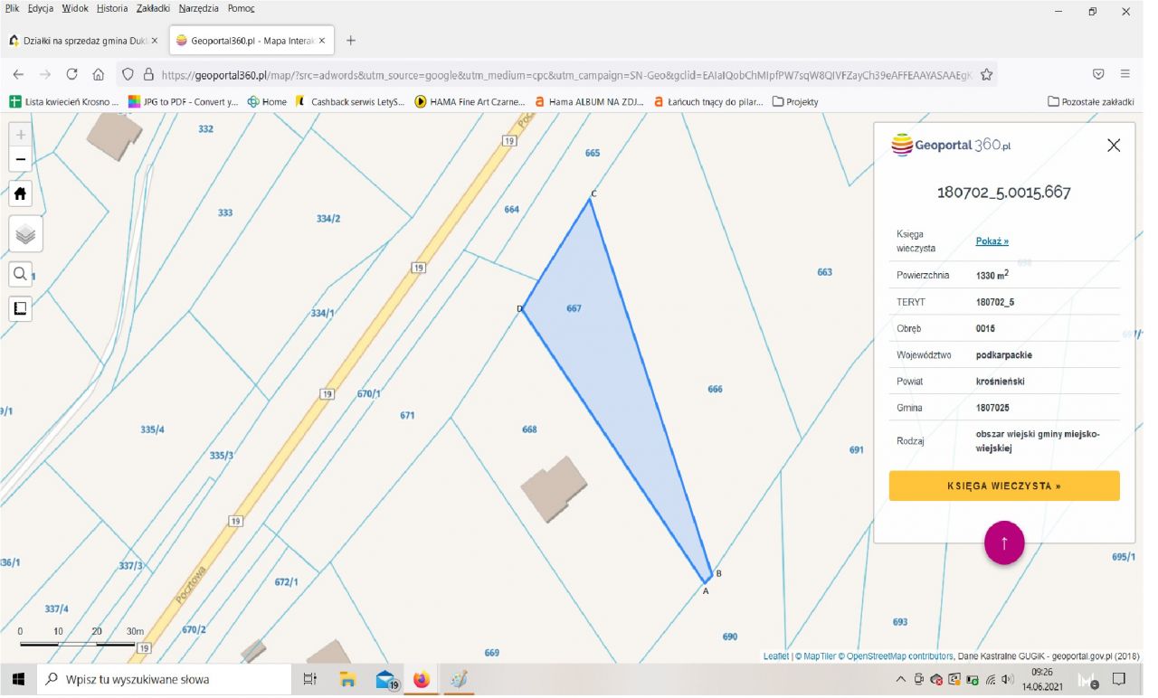This screenshot has height=698, width=1158.
Task: Open the Projekty bookmarks folder
Action: (795, 102)
